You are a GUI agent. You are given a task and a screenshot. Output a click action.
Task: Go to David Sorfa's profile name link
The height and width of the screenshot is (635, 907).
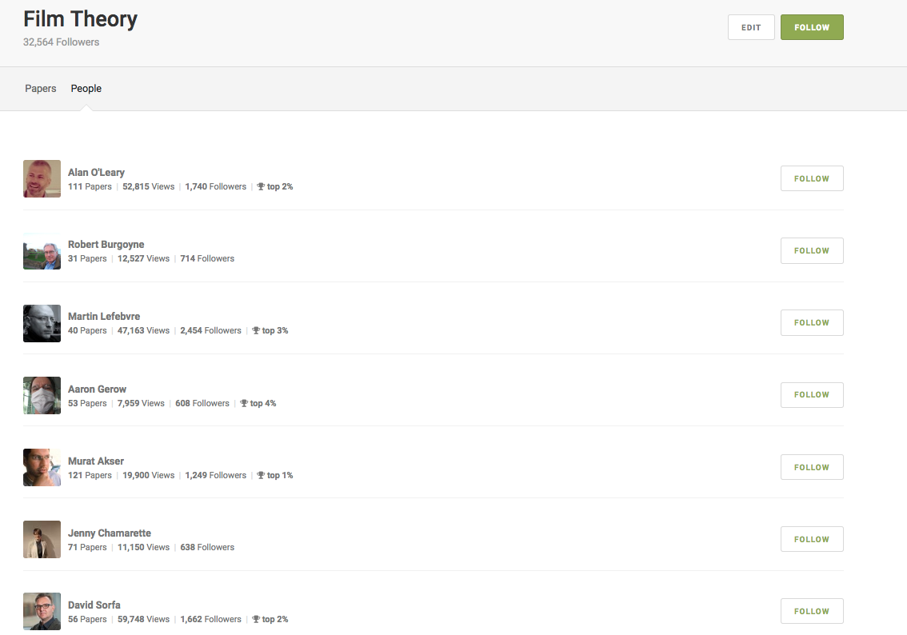click(x=94, y=605)
